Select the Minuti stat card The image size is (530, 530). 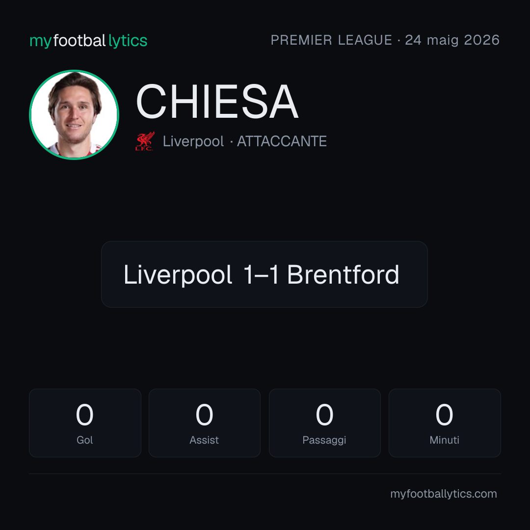445,423
